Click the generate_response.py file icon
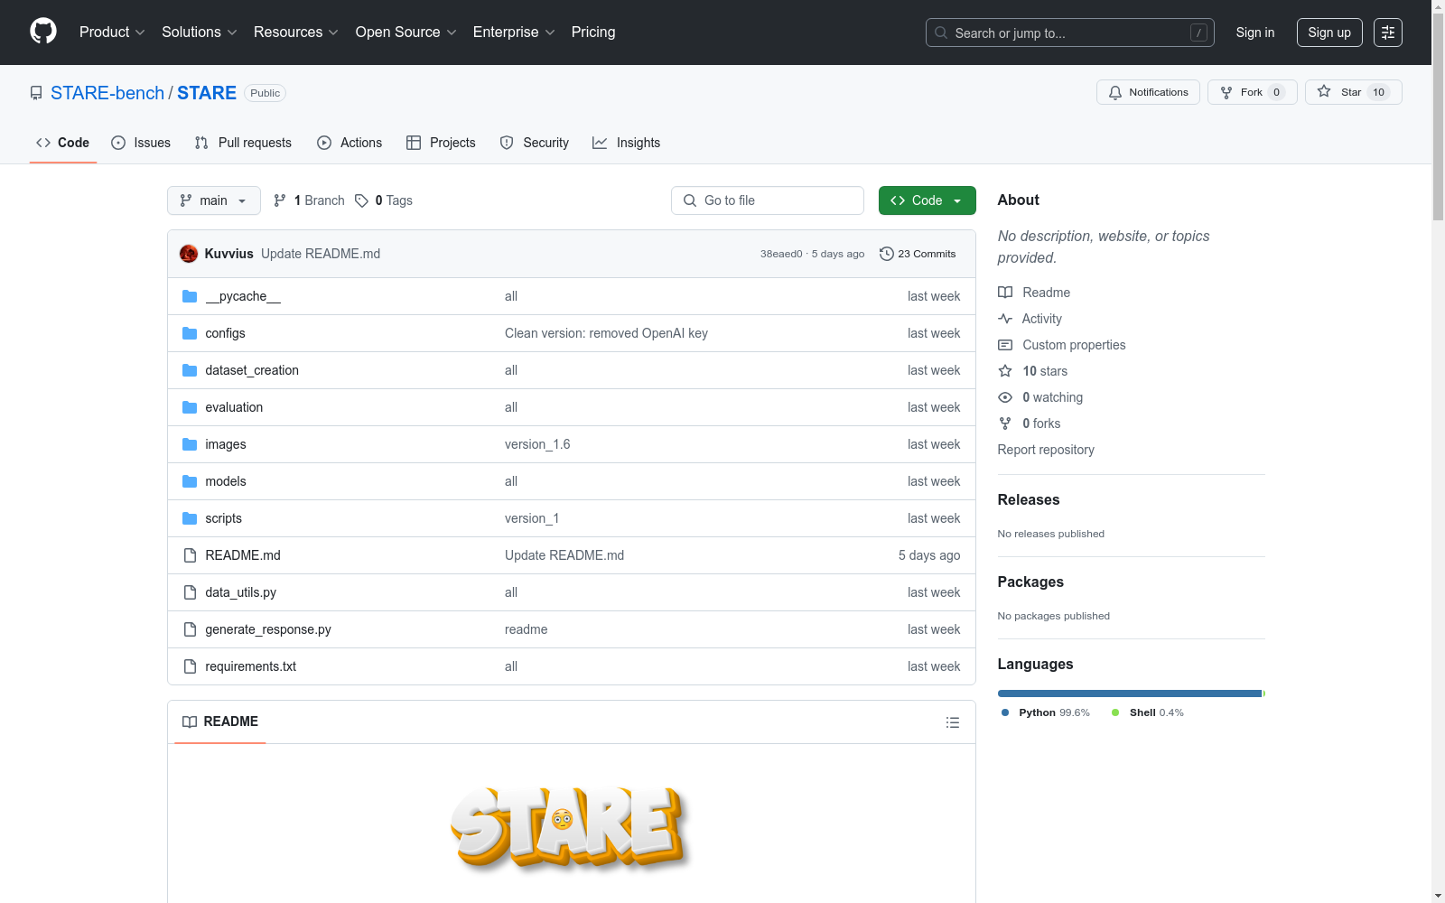The height and width of the screenshot is (903, 1445). [x=190, y=629]
